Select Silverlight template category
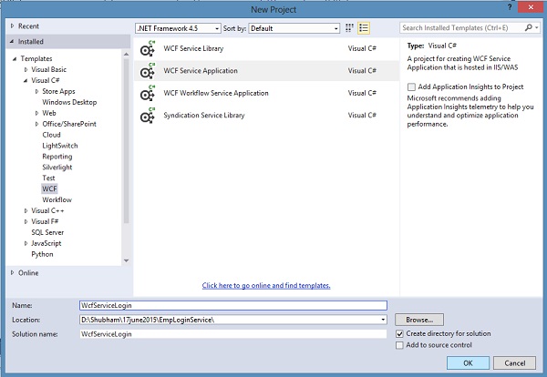The image size is (547, 377). (57, 168)
